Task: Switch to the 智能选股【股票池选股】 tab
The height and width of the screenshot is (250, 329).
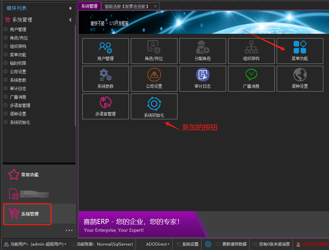Action: pyautogui.click(x=127, y=6)
